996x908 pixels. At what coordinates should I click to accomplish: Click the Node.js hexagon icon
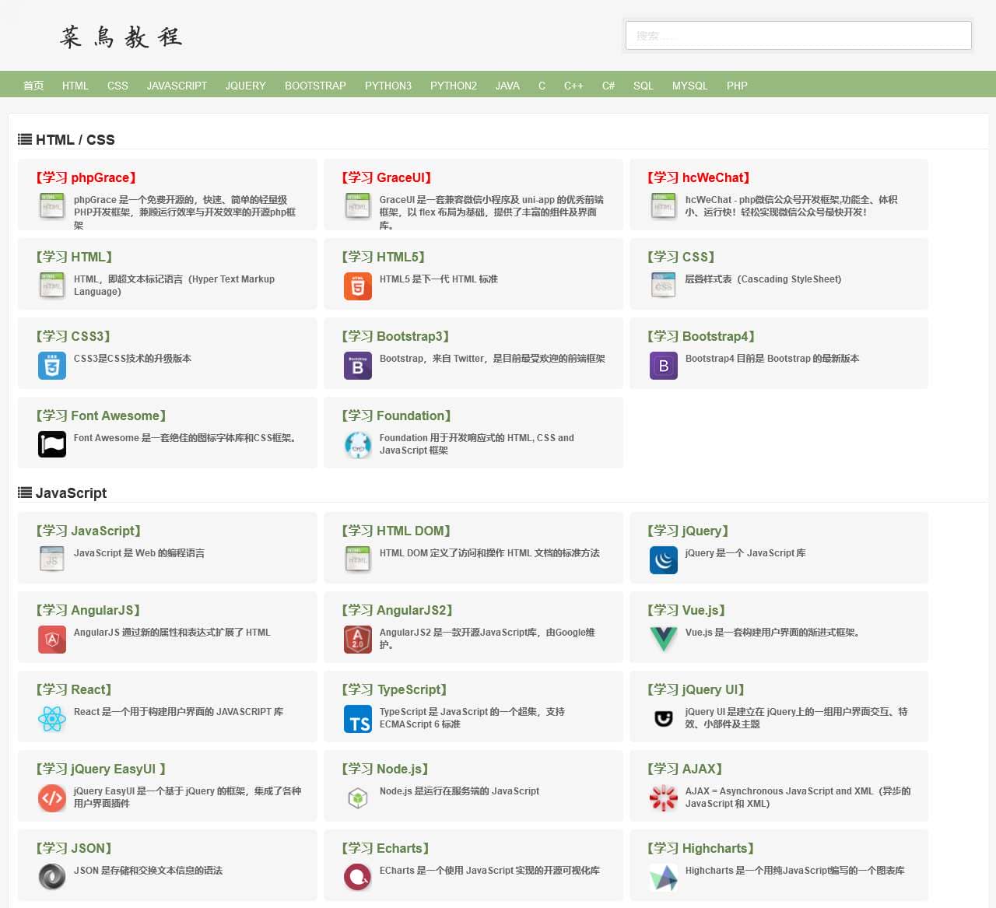tap(358, 798)
